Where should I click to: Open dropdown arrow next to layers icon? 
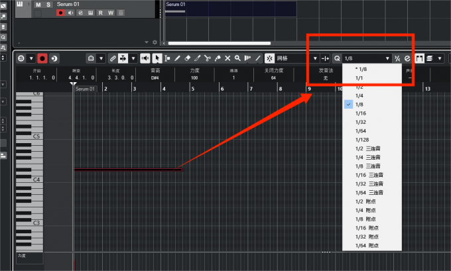point(440,58)
